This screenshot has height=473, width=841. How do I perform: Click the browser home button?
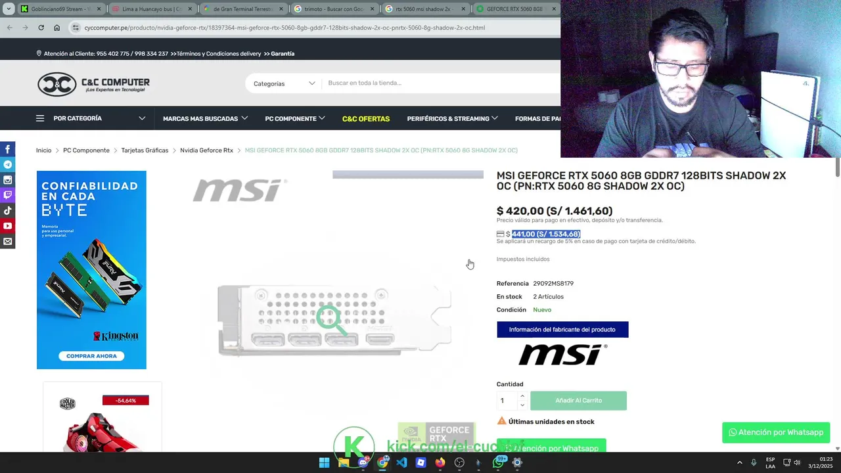tap(57, 28)
